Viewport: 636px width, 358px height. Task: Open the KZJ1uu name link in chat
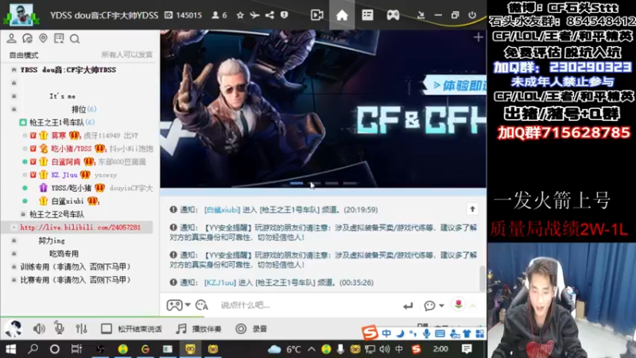point(220,282)
